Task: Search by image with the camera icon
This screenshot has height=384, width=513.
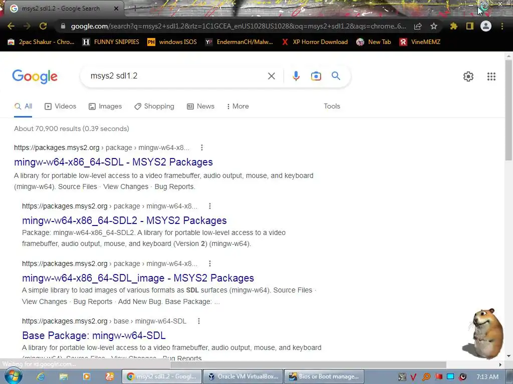Action: click(316, 76)
